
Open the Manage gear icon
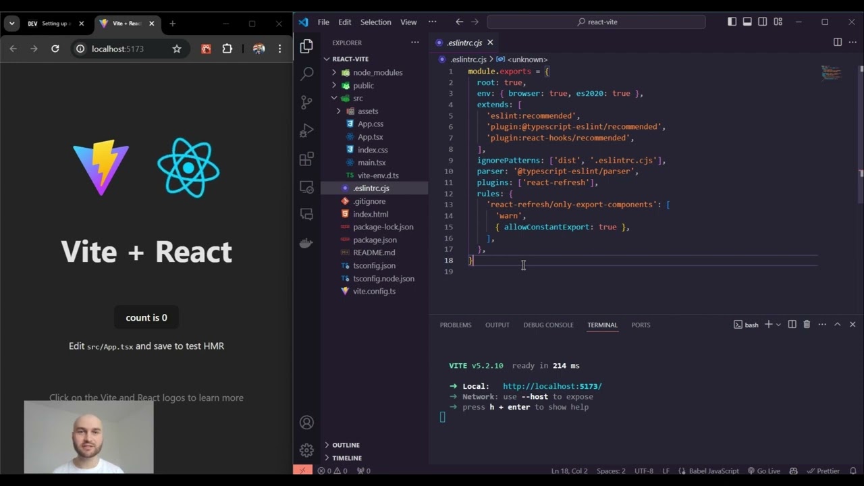tap(306, 450)
